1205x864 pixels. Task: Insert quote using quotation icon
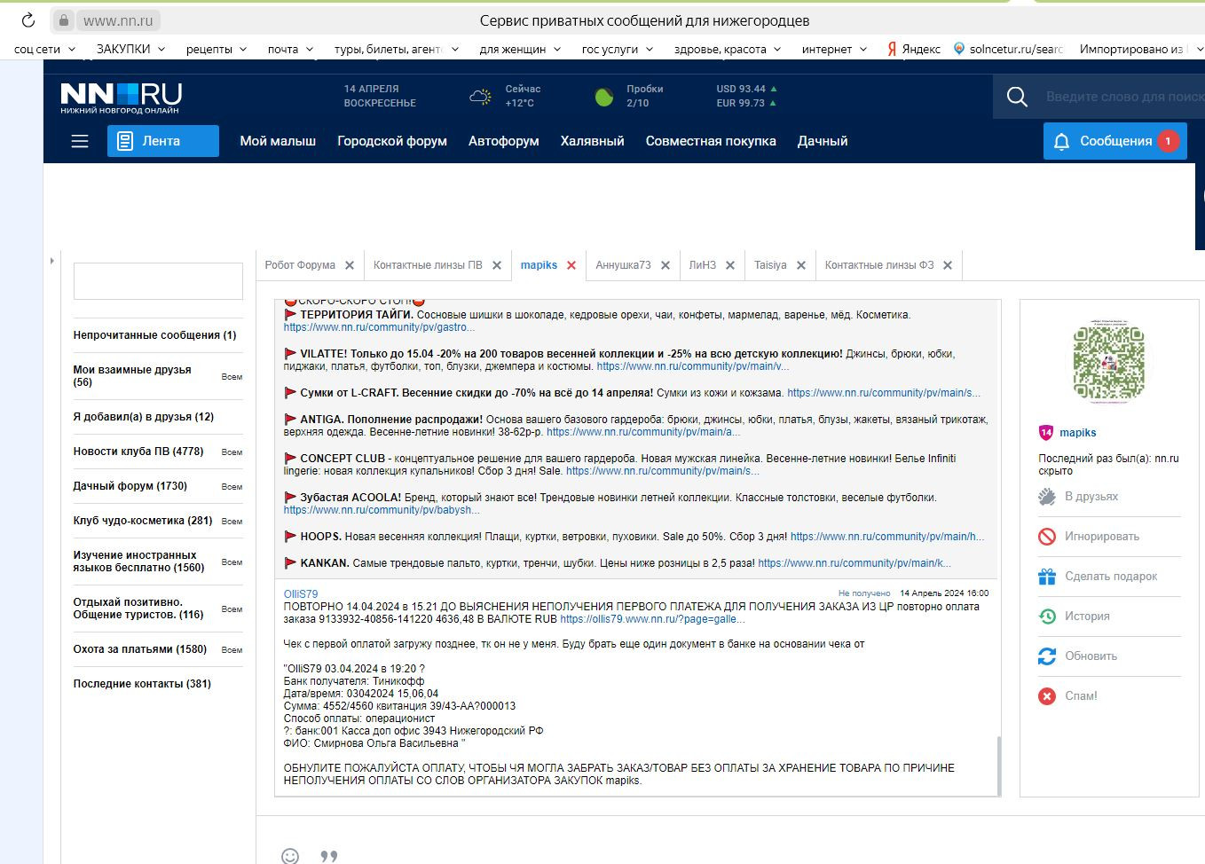(329, 856)
